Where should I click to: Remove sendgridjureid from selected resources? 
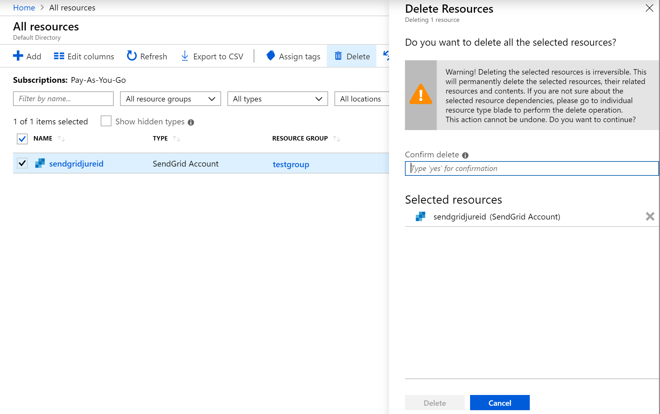[650, 217]
